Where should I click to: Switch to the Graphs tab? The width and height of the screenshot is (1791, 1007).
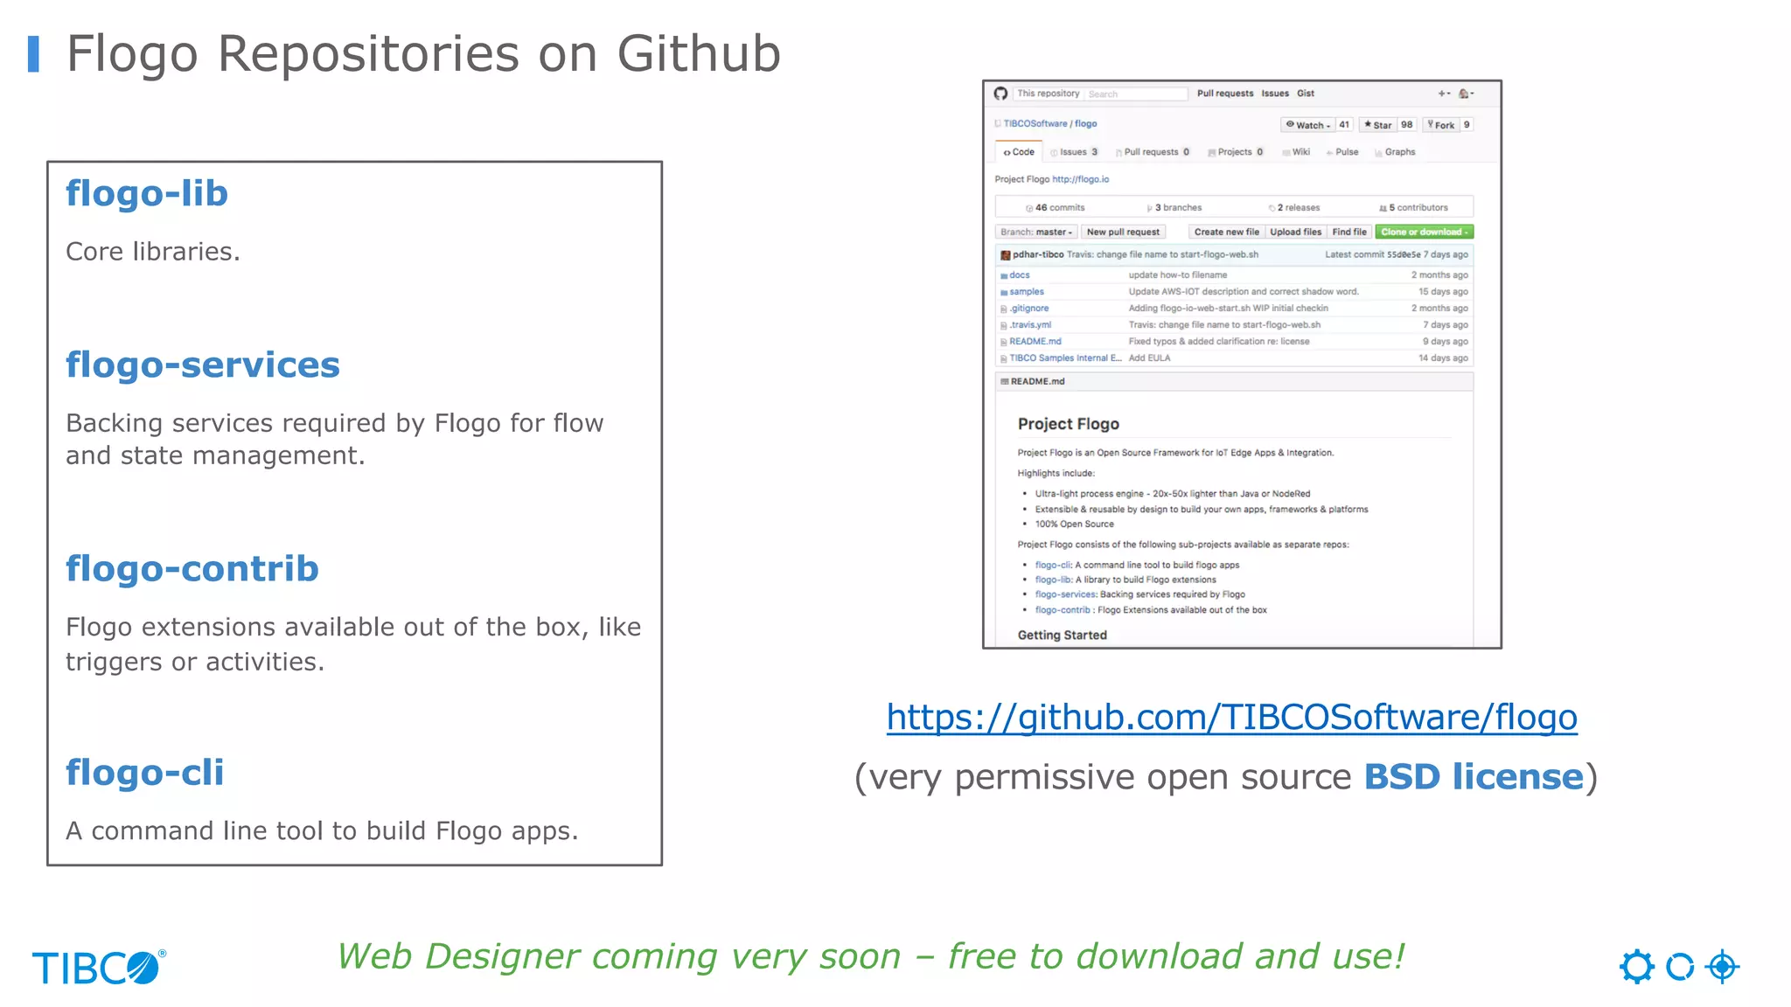click(1395, 152)
